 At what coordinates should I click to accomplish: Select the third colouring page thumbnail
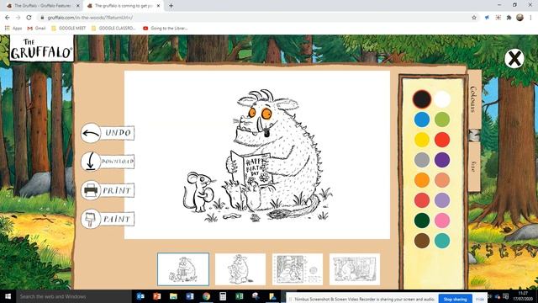coord(298,269)
